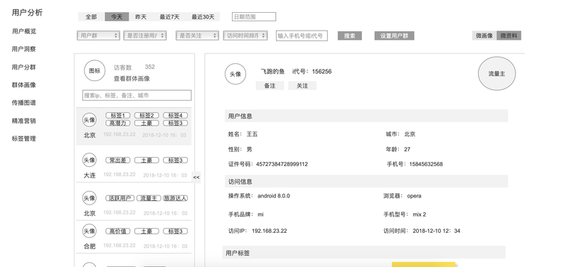Switch to the 微资料 view
The width and height of the screenshot is (569, 267).
[509, 36]
